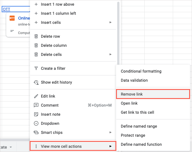192x152 pixels.
Task: Choose Conditional formatting option
Action: [141, 71]
